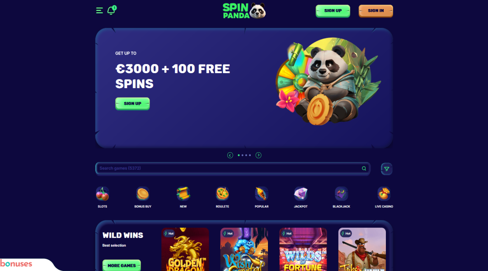
Task: Open the Live Casino category
Action: coord(384,197)
